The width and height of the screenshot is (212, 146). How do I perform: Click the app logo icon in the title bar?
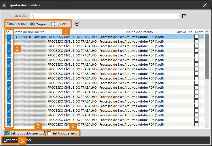click(x=4, y=5)
